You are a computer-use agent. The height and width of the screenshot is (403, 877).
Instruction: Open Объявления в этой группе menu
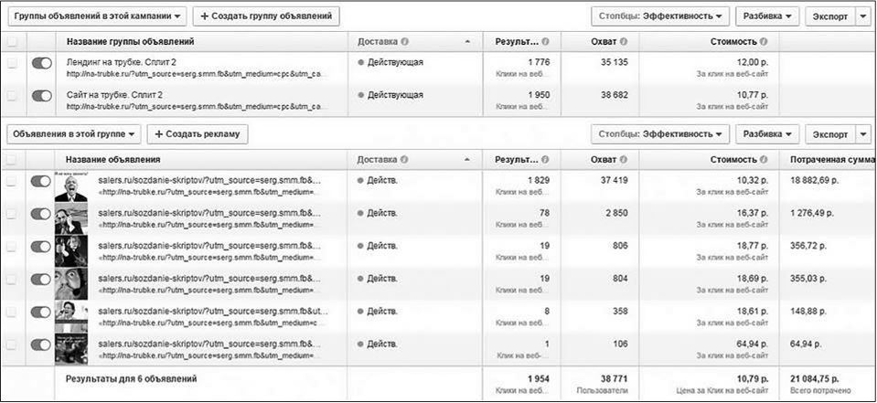[x=76, y=133]
